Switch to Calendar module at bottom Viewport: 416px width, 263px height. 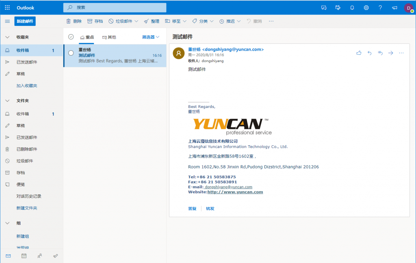pos(24,256)
